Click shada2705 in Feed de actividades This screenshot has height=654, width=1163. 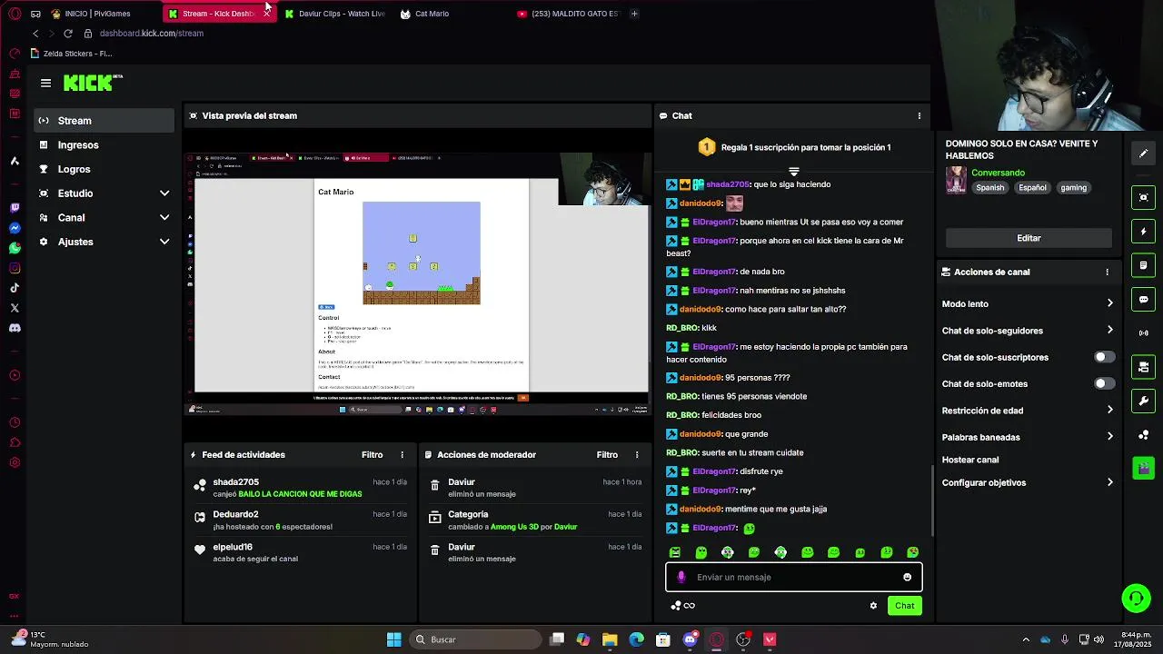click(236, 482)
